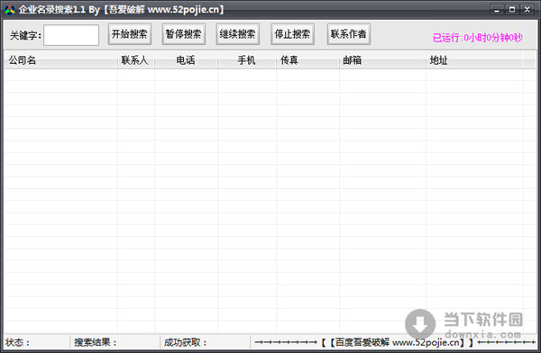Screen dimensions: 541x353
Task: Select the 联系人 column header
Action: 136,60
